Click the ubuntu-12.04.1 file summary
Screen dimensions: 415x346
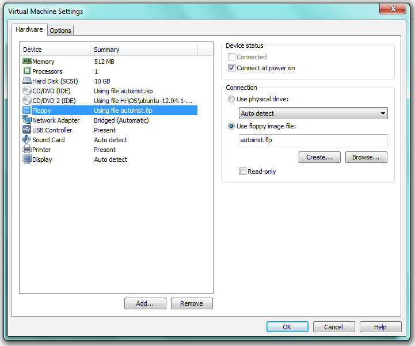click(143, 101)
